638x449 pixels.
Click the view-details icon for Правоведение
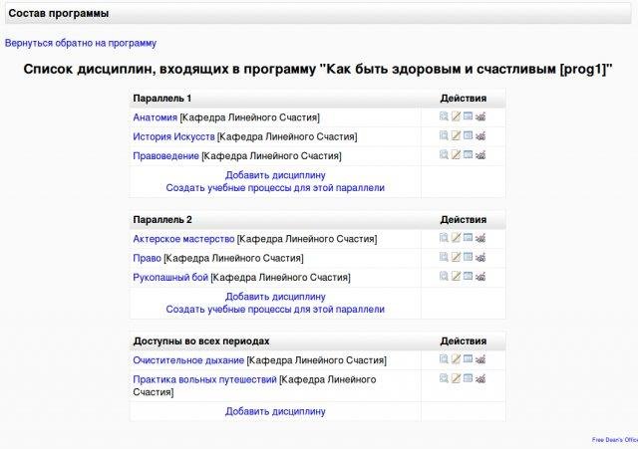coord(444,155)
